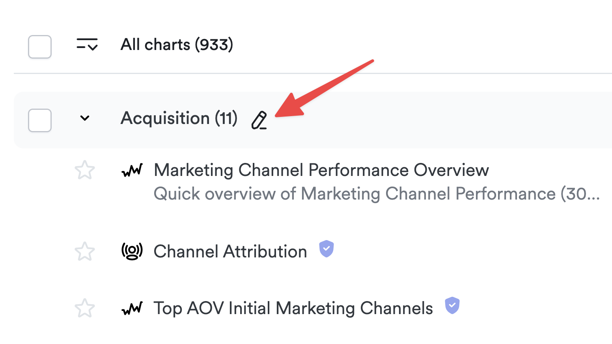The width and height of the screenshot is (612, 344).
Task: Open Marketing Channel Performance Overview chart
Action: (321, 170)
